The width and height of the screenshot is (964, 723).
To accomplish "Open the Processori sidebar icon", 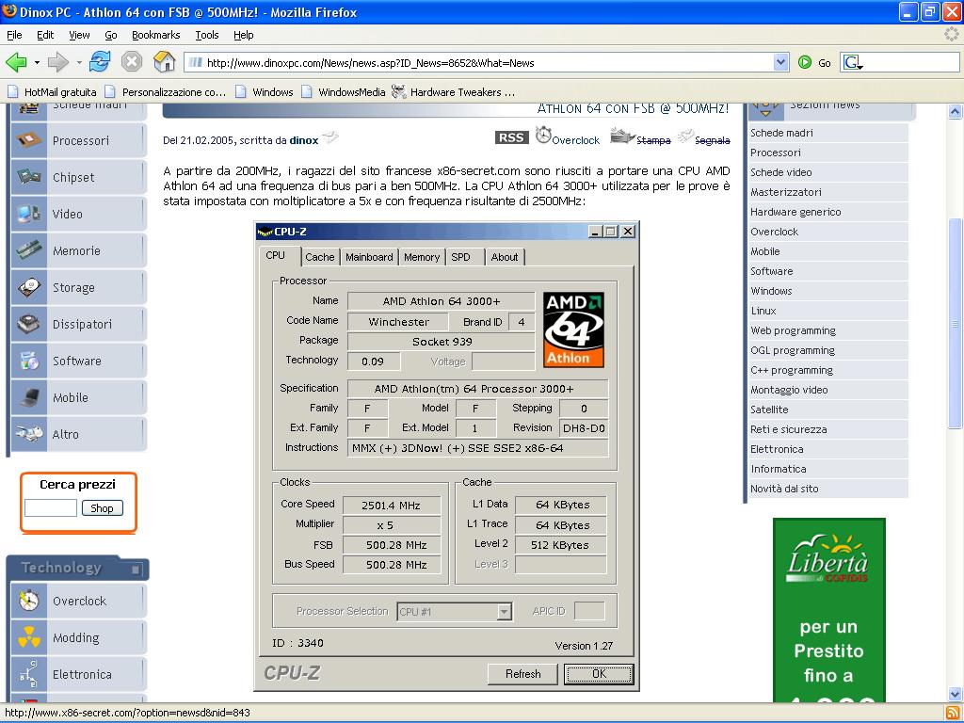I will (29, 140).
